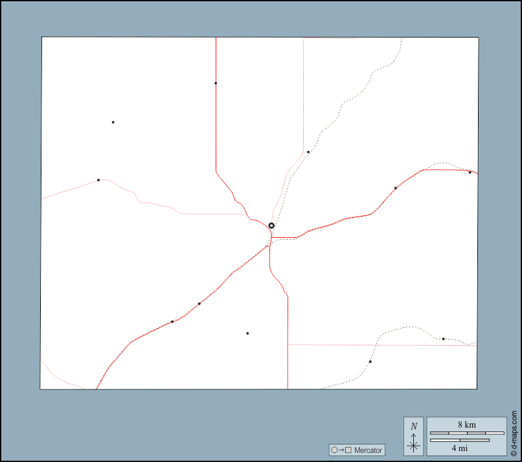Click the town dot at the far eastern edge
Image resolution: width=522 pixels, height=462 pixels.
point(470,172)
